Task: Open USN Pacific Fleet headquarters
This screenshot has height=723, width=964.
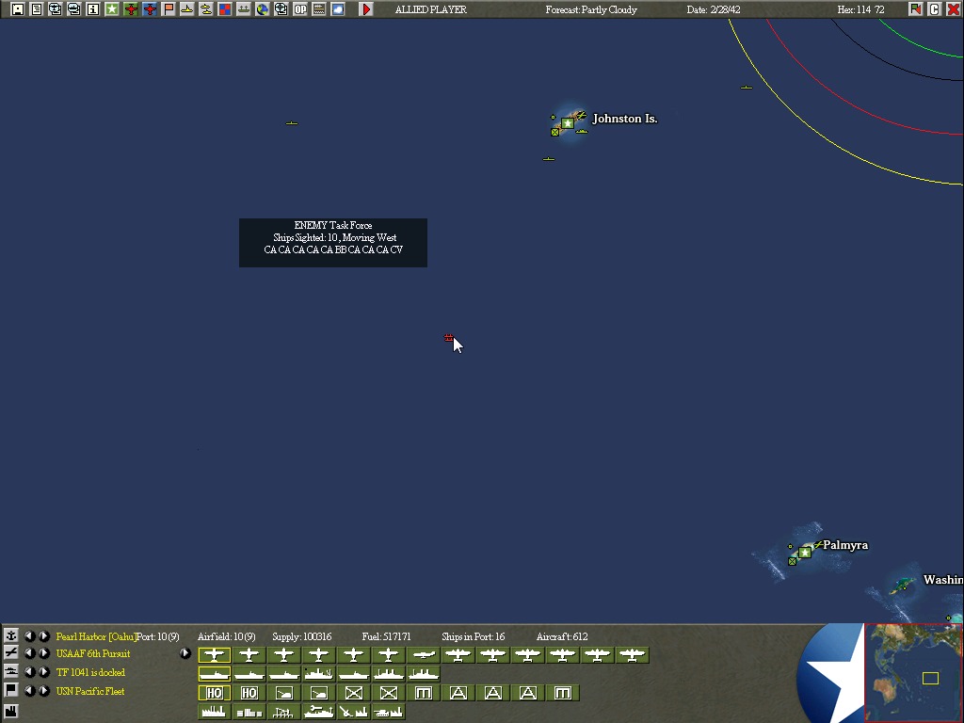Action: (89, 691)
